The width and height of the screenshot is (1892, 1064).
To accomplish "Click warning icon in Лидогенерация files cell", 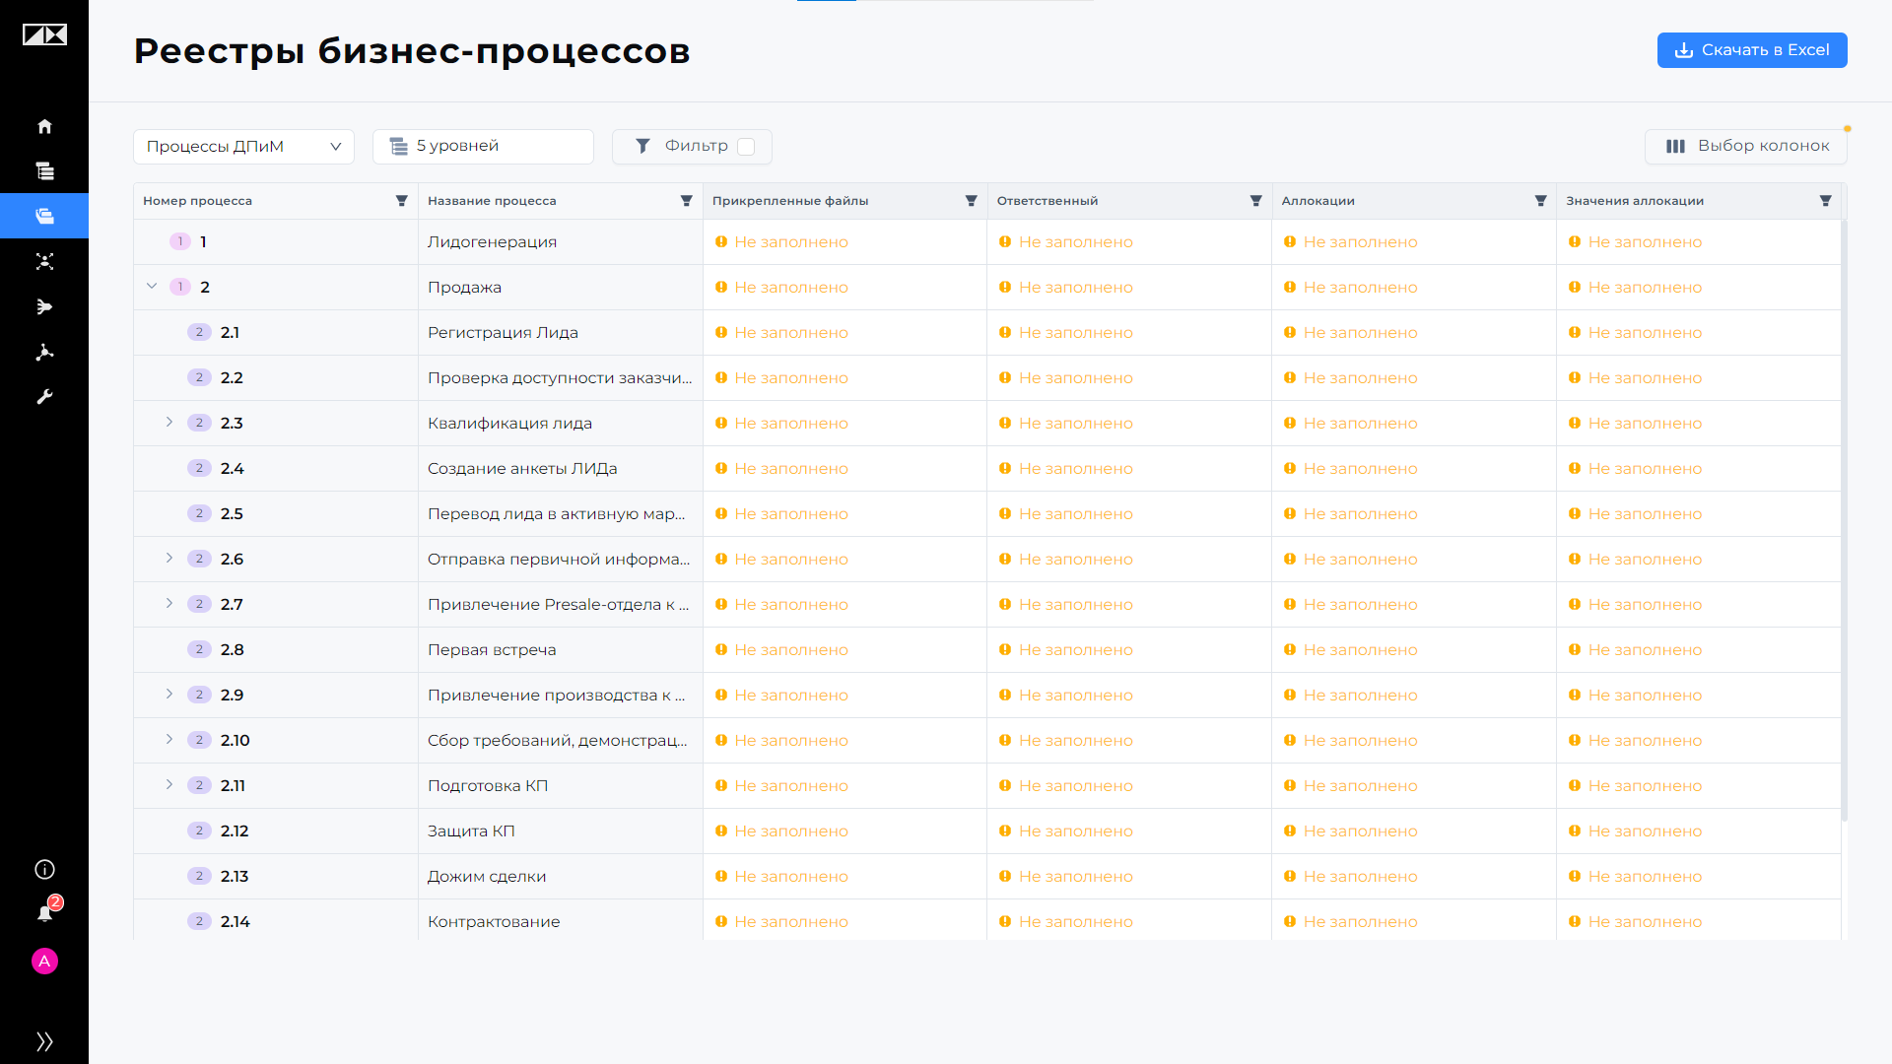I will (721, 241).
